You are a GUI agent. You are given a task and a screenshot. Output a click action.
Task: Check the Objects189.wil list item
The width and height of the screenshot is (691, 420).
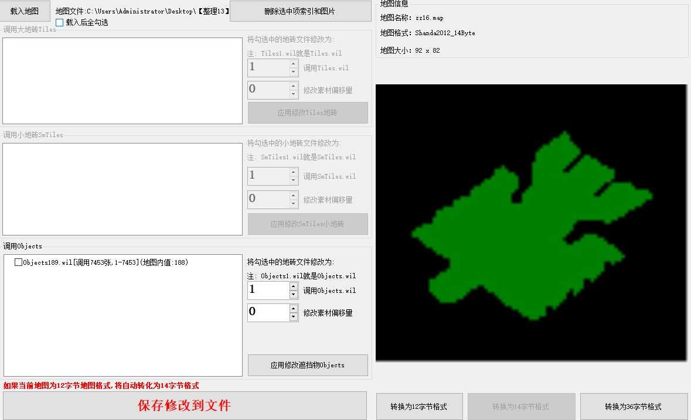tap(18, 263)
